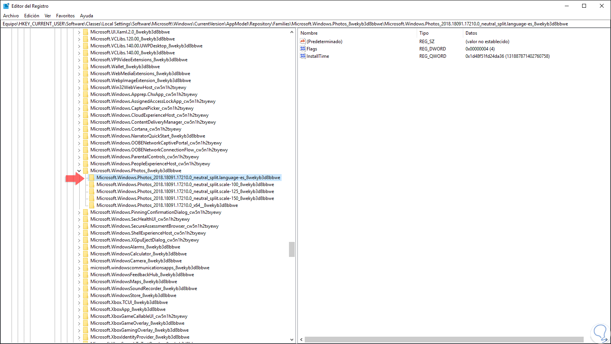The image size is (611, 344).
Task: Select Microsoft.VP9VideoExtensions_8wekyb3d8bbwe key name
Action: [139, 60]
